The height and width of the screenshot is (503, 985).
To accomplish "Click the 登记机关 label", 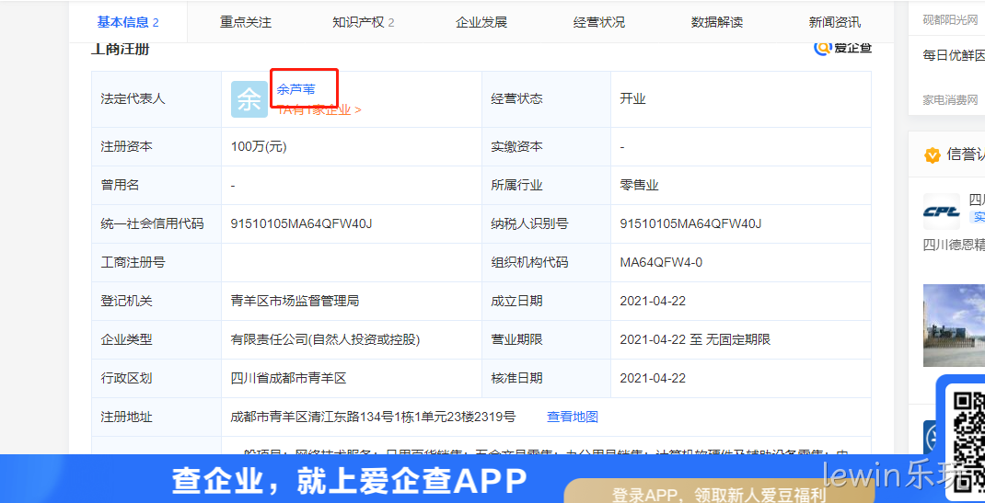I will point(126,301).
